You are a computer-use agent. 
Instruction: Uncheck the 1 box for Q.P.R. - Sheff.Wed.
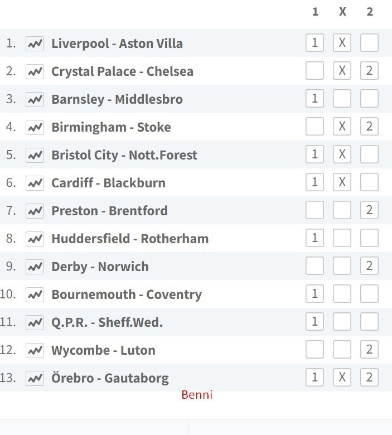314,322
